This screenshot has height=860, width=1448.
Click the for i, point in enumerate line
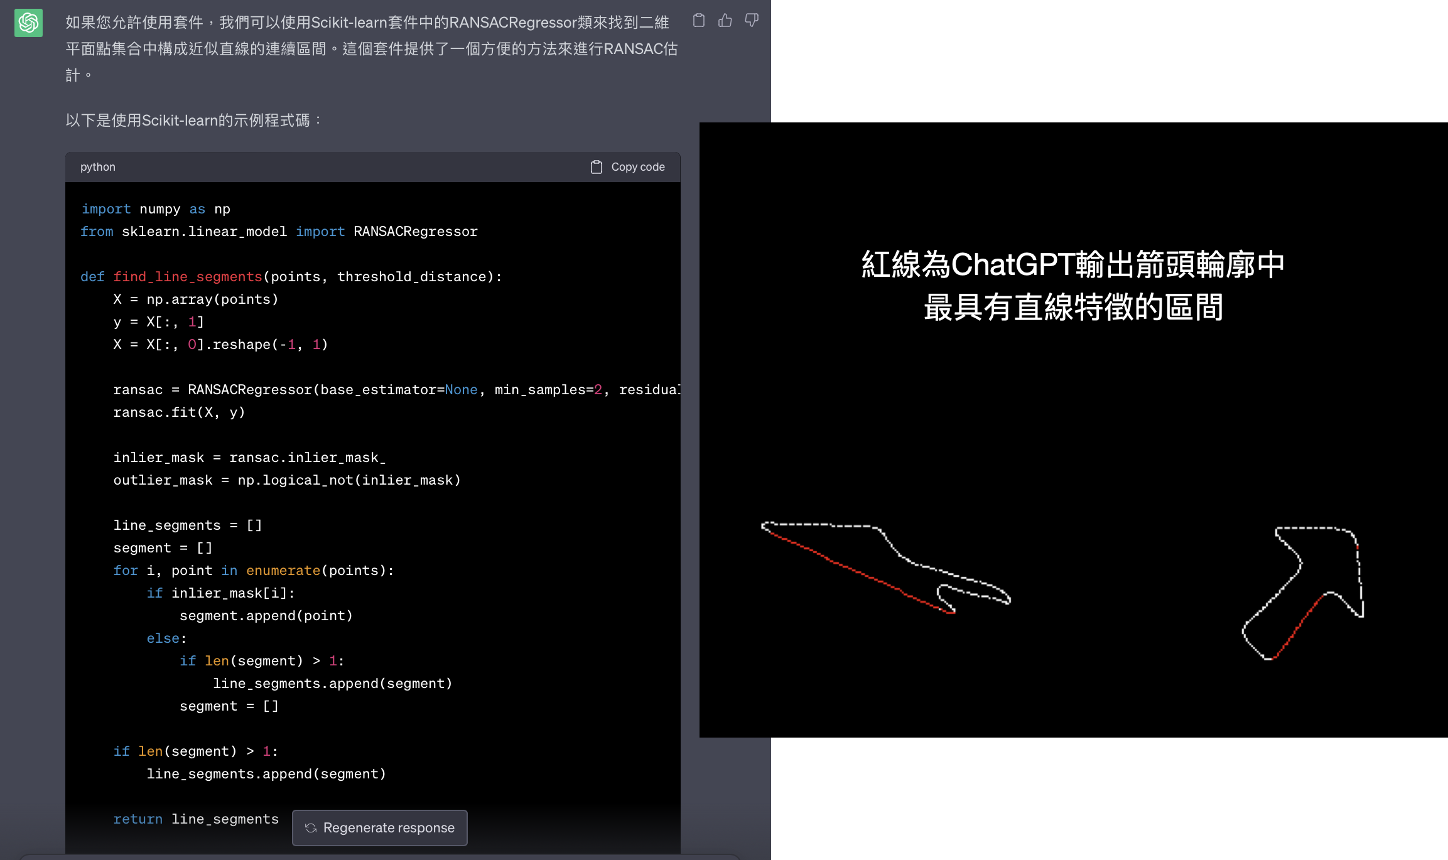coord(254,571)
